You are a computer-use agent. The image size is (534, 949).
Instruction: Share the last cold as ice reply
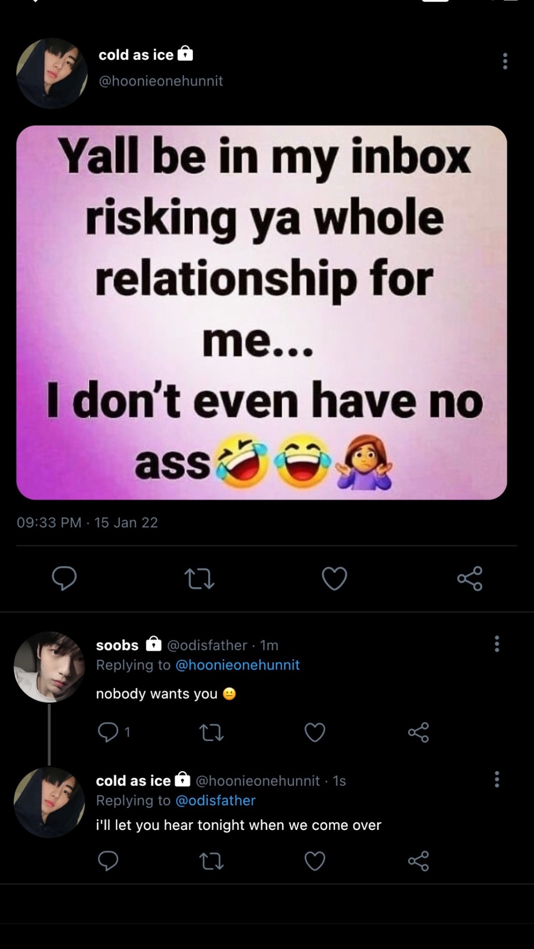418,861
